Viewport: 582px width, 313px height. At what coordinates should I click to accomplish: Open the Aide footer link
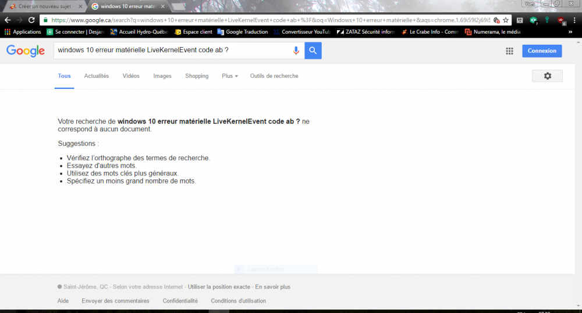63,301
